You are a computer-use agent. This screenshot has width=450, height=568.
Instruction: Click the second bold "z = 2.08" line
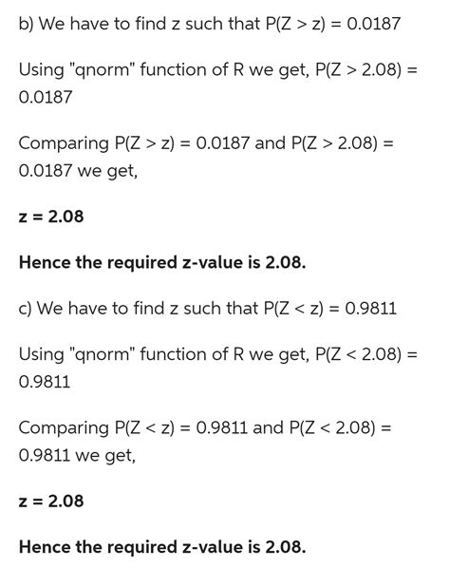click(51, 502)
